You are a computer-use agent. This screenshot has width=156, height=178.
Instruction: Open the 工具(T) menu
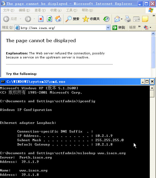pyautogui.click(x=72, y=10)
